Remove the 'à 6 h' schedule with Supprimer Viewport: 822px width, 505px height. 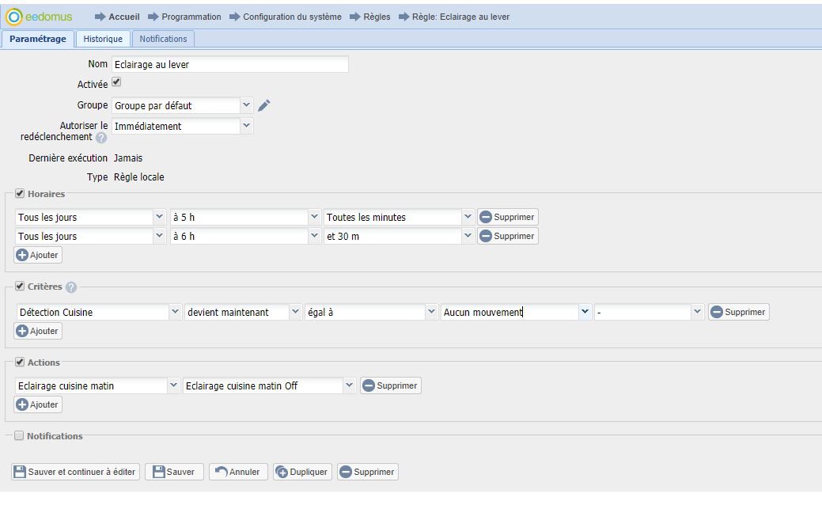(x=507, y=236)
